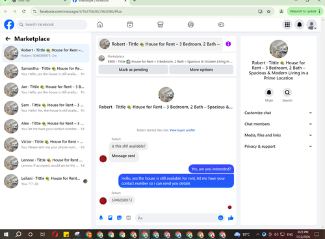Open conversation info purple icon

point(228,44)
